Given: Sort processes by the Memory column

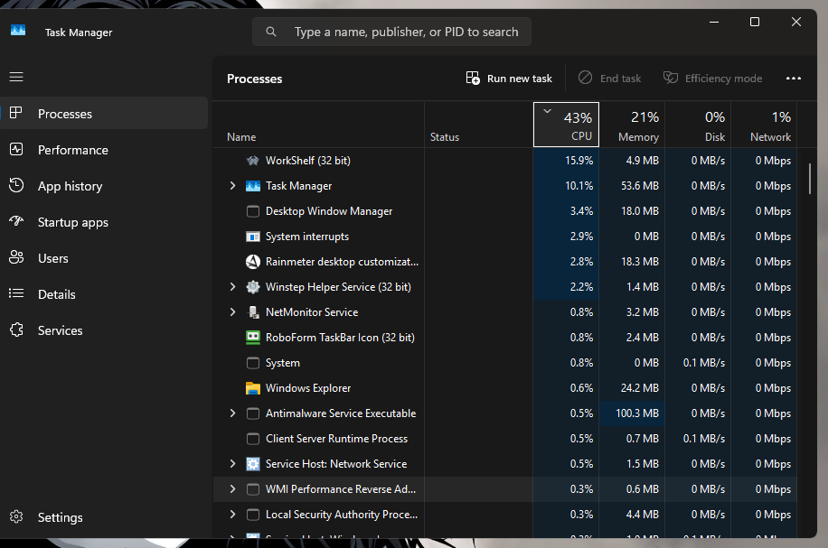Looking at the screenshot, I should click(637, 125).
